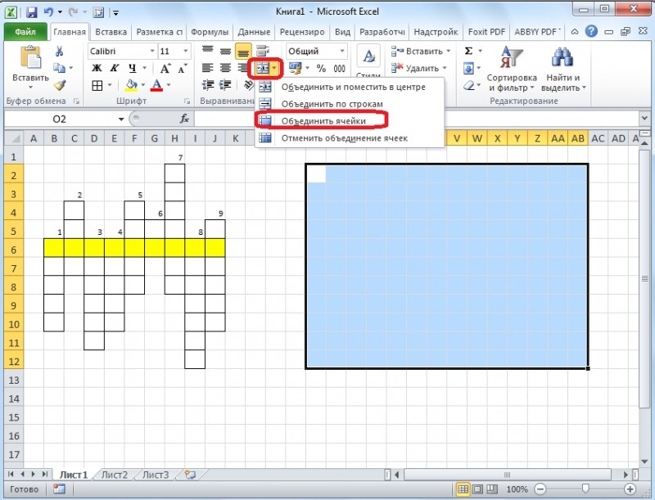This screenshot has width=655, height=500.
Task: Click the decrease indent icon
Action: tap(208, 85)
